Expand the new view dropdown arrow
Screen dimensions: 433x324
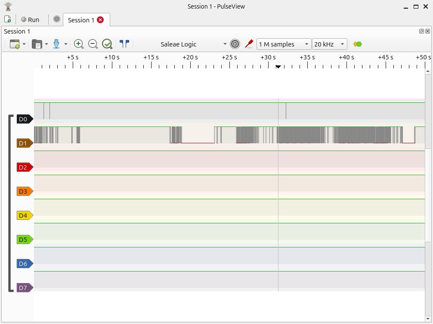[24, 44]
